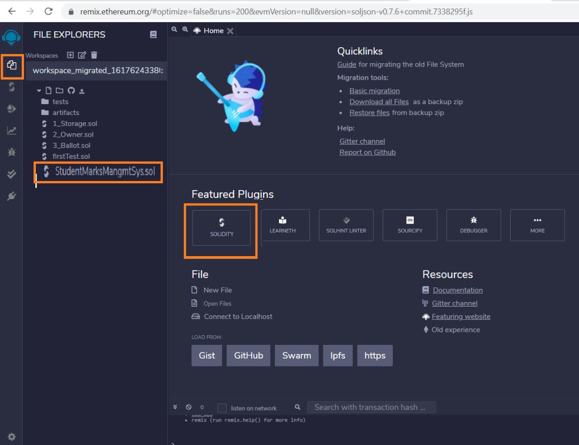This screenshot has height=445, width=579.
Task: Open the analysis chart sidebar icon
Action: coord(12,130)
